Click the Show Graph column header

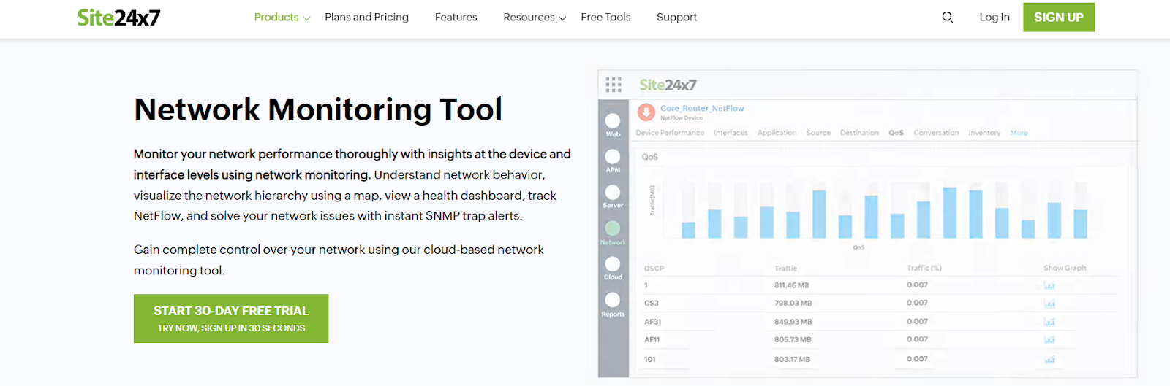[1065, 269]
